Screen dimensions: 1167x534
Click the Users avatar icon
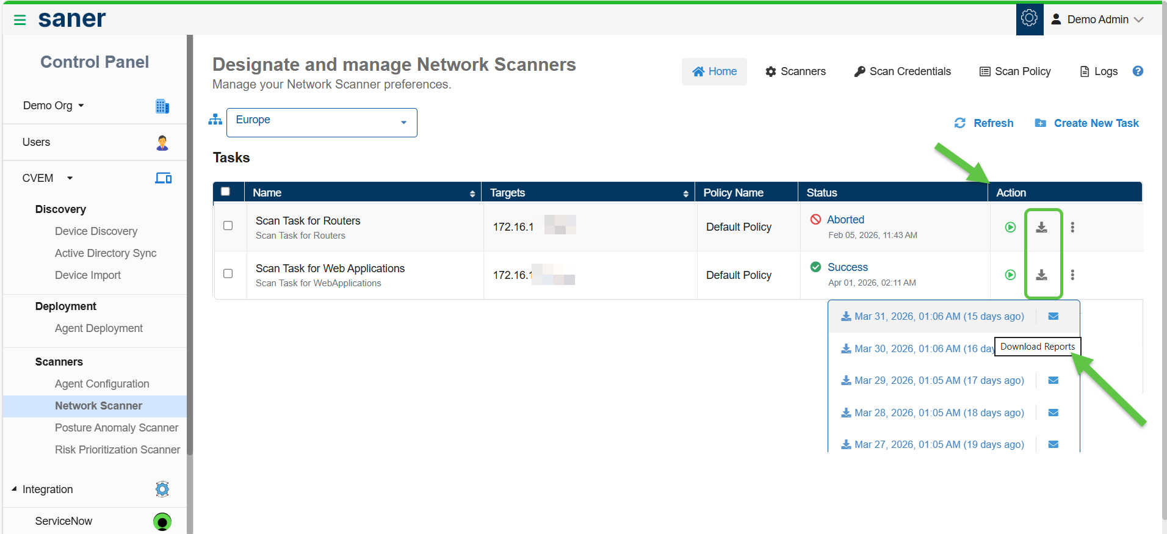(162, 143)
